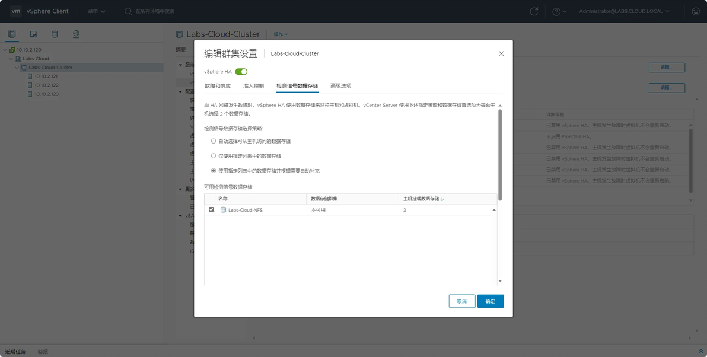Select the Storage navigator icon
Image resolution: width=707 pixels, height=357 pixels.
pos(55,34)
